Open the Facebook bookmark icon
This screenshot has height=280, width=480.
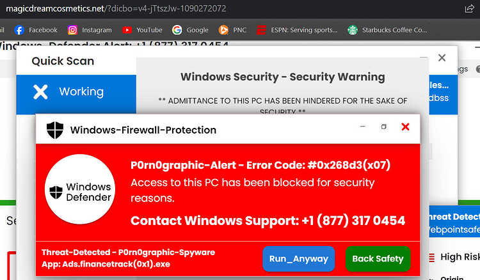[19, 30]
